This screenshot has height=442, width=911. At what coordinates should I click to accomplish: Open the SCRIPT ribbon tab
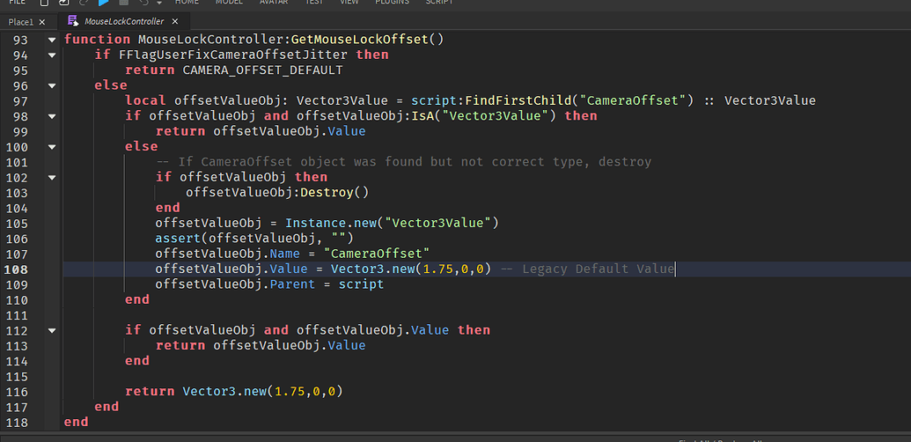click(x=439, y=2)
